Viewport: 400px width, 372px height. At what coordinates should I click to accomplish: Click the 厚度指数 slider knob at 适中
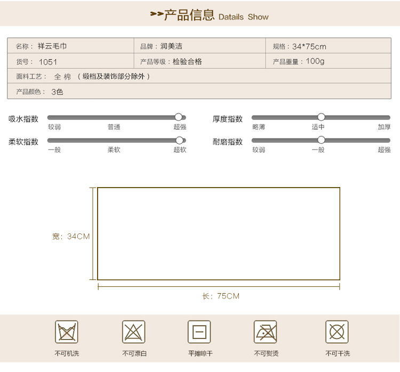(x=321, y=117)
